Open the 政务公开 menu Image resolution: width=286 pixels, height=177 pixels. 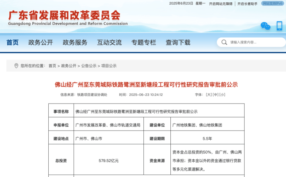(41, 42)
